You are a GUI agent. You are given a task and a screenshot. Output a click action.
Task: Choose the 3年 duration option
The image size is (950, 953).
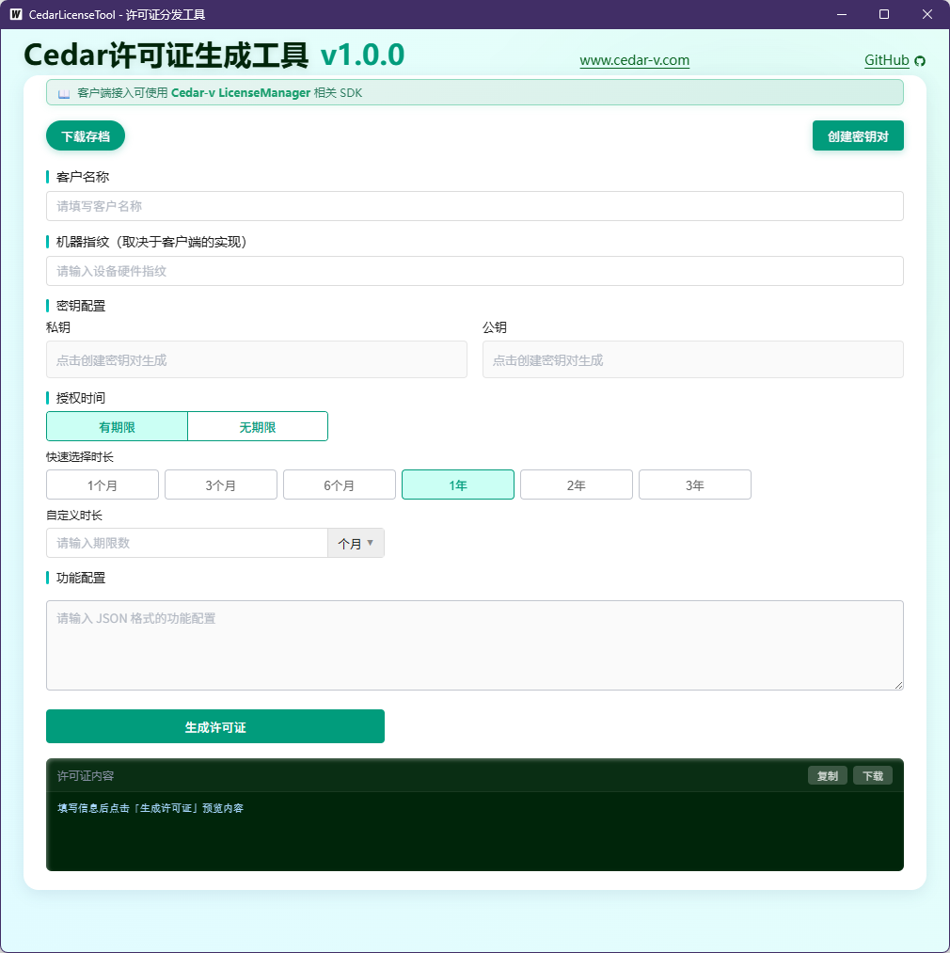(x=695, y=484)
